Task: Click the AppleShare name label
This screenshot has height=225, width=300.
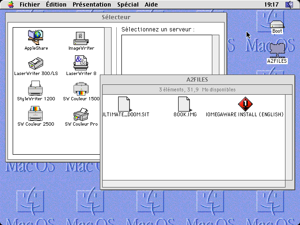Action: (36, 48)
